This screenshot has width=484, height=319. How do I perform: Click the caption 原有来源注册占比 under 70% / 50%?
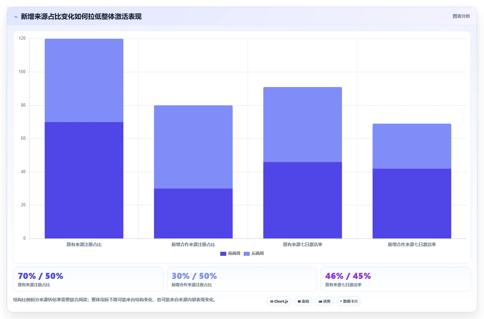click(x=34, y=285)
